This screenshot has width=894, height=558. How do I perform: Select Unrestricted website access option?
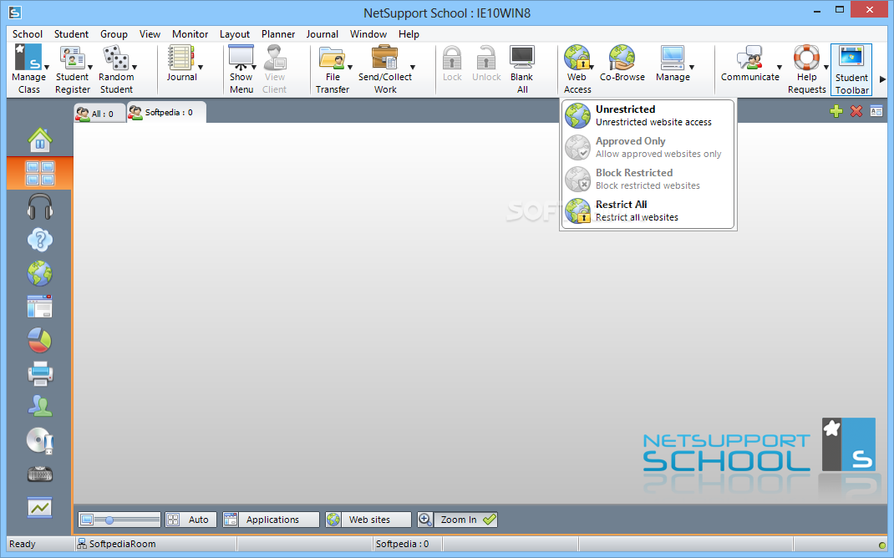[648, 115]
